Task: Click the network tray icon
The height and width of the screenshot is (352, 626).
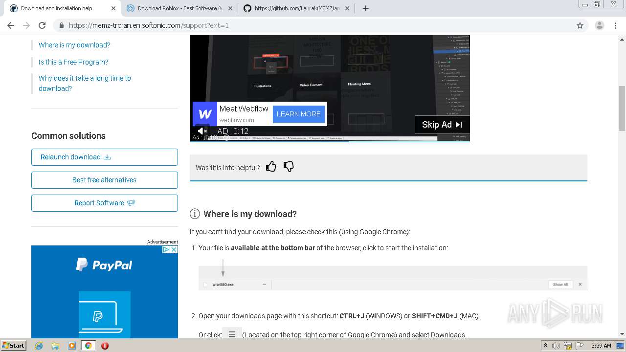Action: pos(568,346)
